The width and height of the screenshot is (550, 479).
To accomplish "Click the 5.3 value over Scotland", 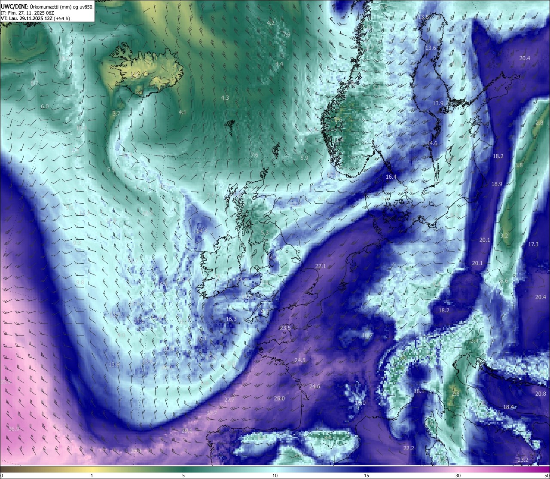I will pyautogui.click(x=265, y=233).
